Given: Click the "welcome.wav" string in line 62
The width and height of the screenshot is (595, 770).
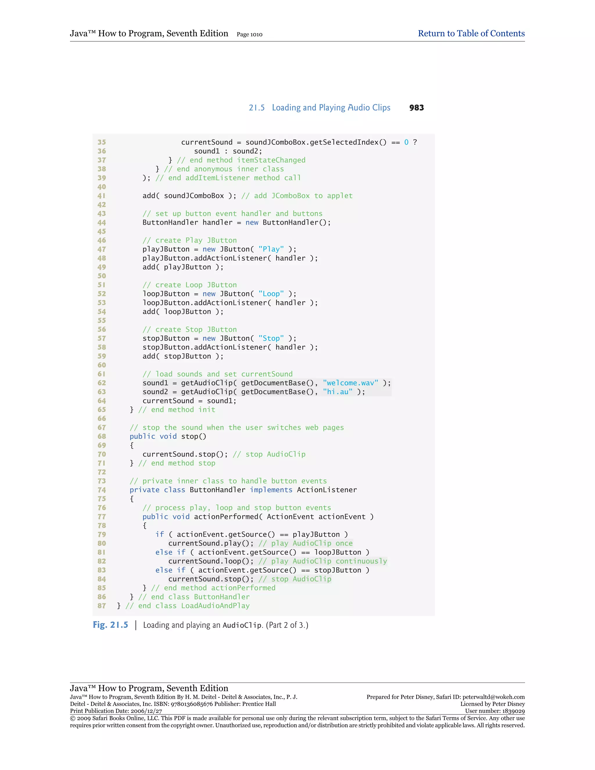Looking at the screenshot, I should click(x=350, y=383).
